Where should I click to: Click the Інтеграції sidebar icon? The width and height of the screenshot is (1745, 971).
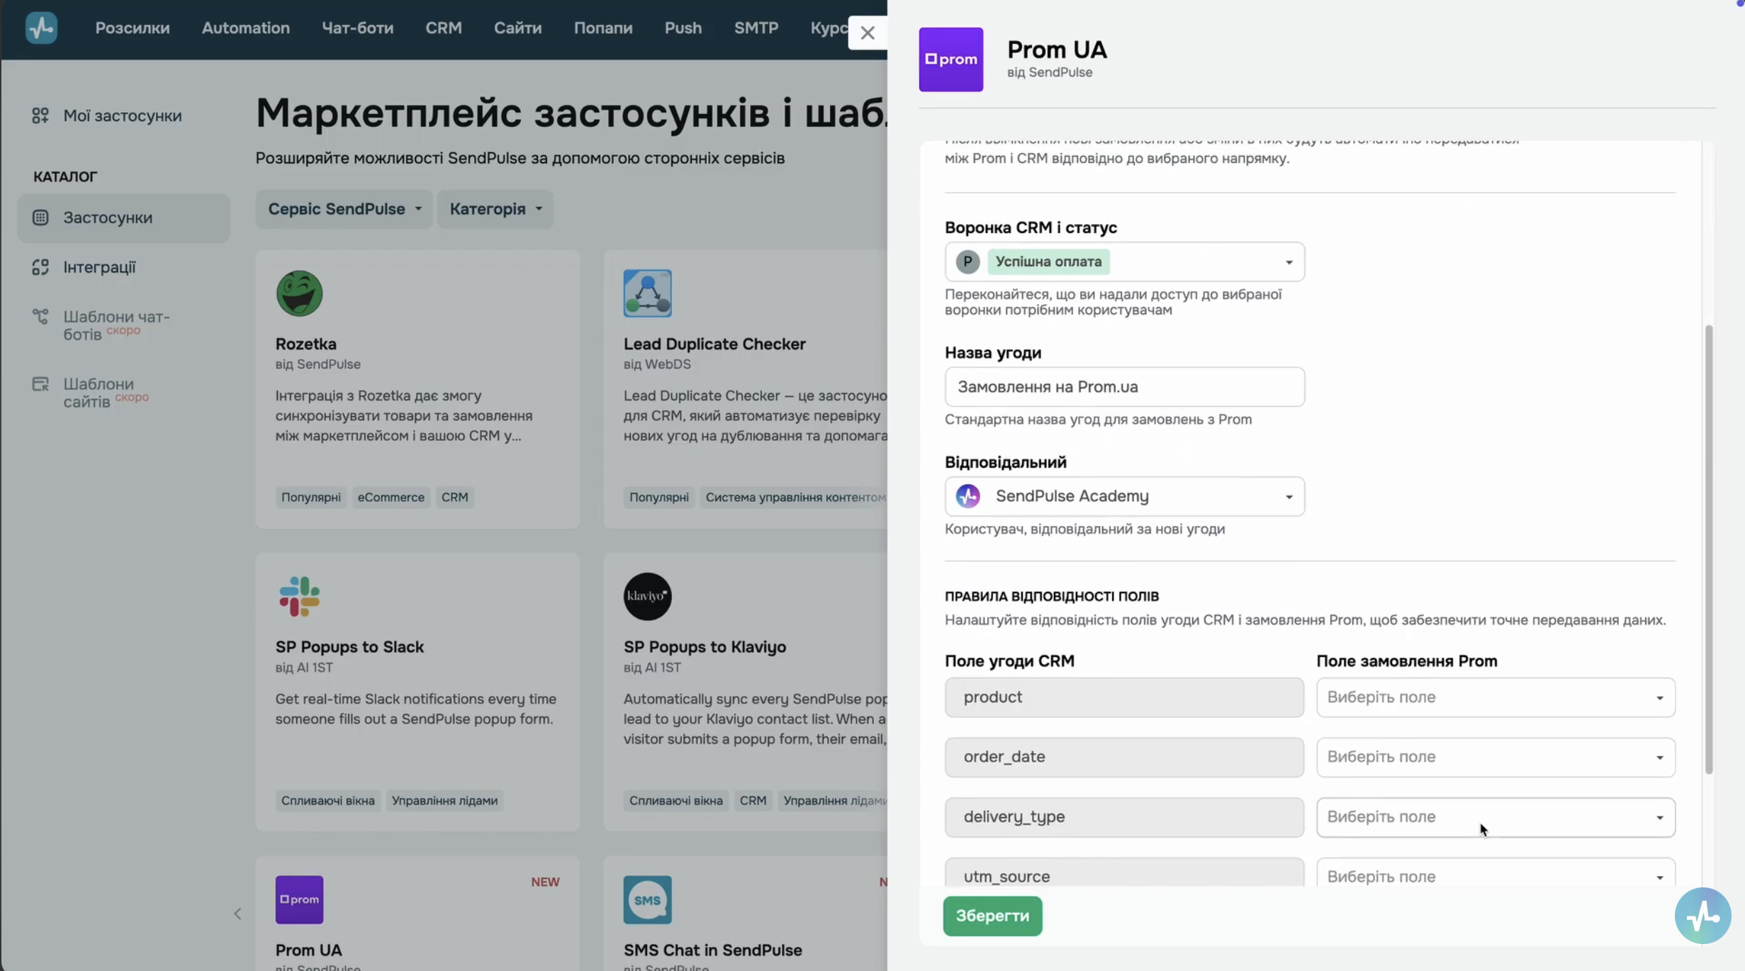tap(40, 267)
